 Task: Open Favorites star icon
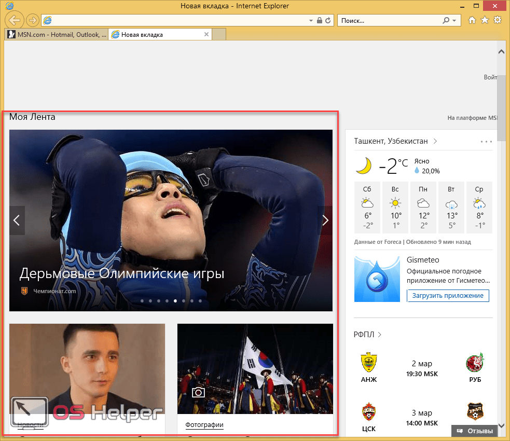485,20
